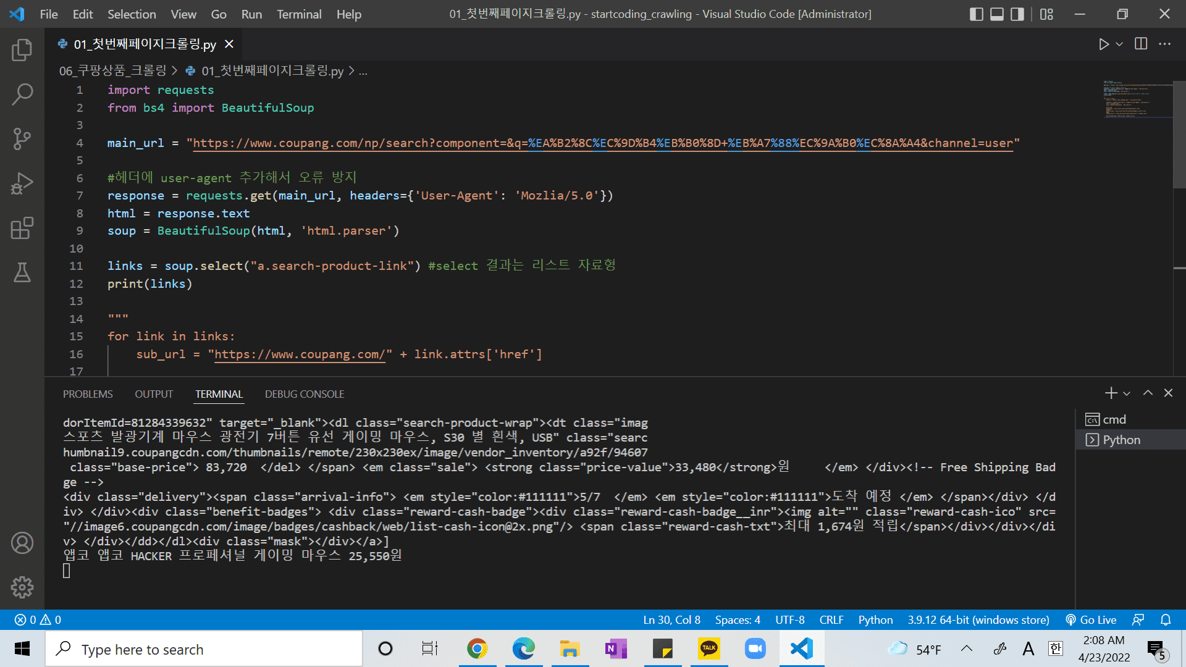
Task: Change end of line sequence CRLF
Action: [x=831, y=619]
